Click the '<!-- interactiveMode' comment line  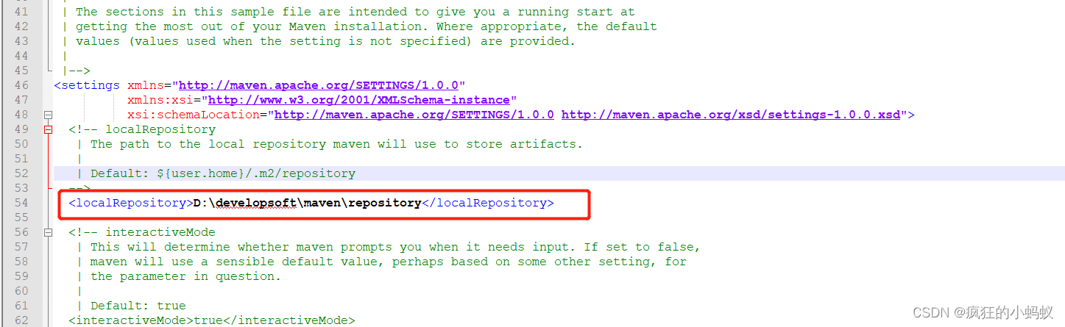click(142, 232)
